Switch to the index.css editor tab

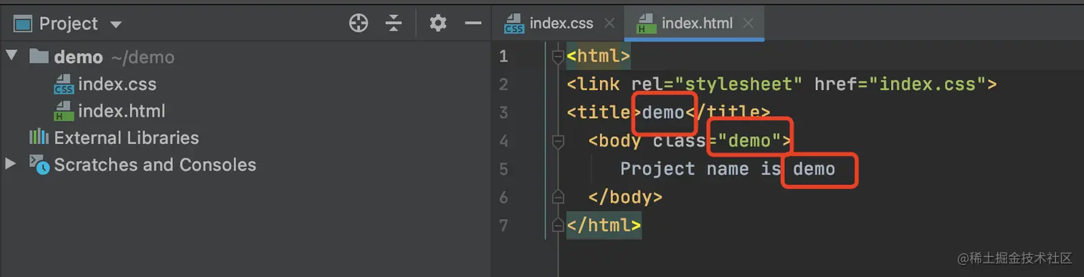pos(561,23)
